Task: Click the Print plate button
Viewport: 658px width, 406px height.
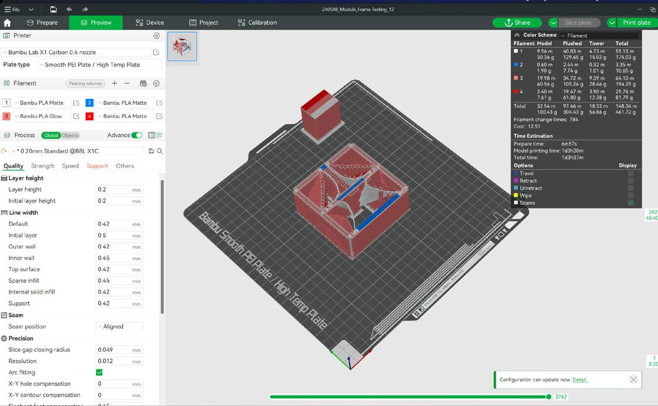Action: click(x=636, y=22)
